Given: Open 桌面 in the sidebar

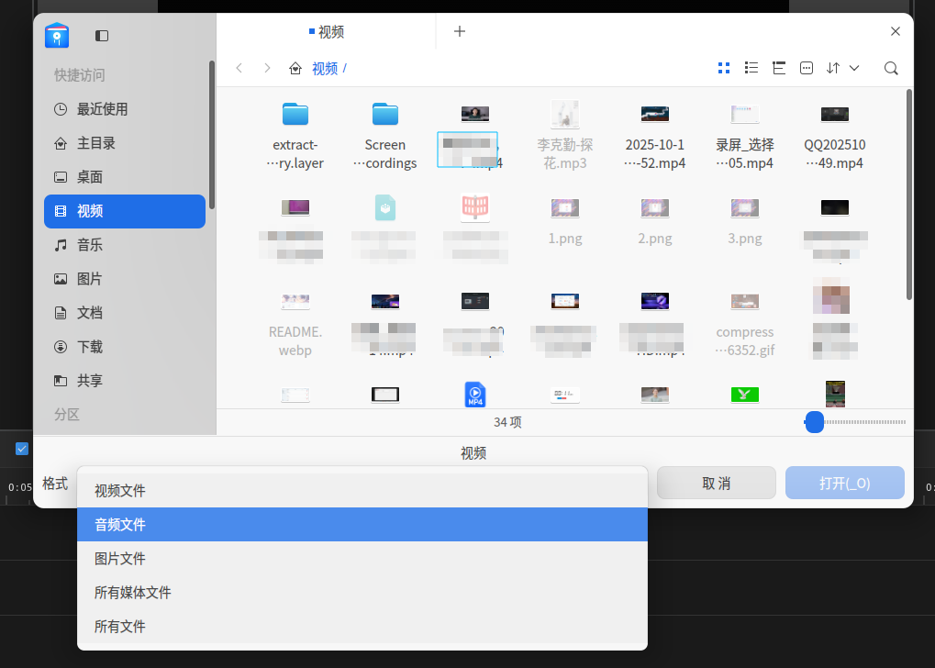Looking at the screenshot, I should click(x=125, y=177).
